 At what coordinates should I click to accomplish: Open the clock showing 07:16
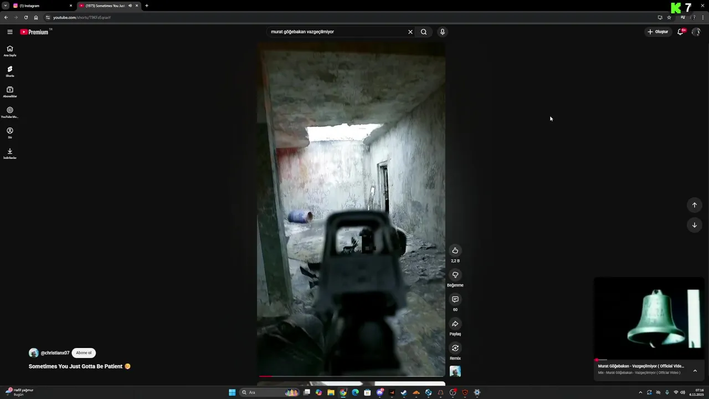697,392
